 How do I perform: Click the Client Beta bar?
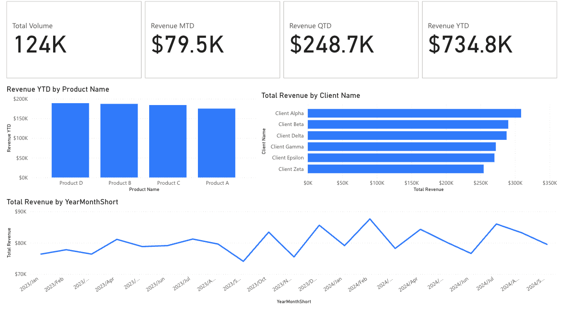[x=408, y=124]
